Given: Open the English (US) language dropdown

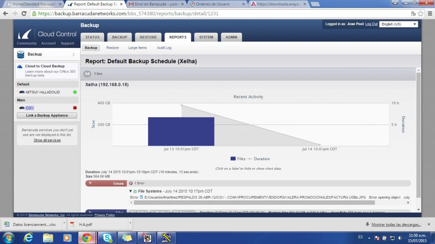Looking at the screenshot, I should click(398, 24).
